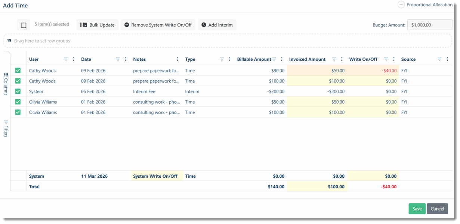
Task: Click the $50.00 invoiced amount for Cathy Woods
Action: 317,71
